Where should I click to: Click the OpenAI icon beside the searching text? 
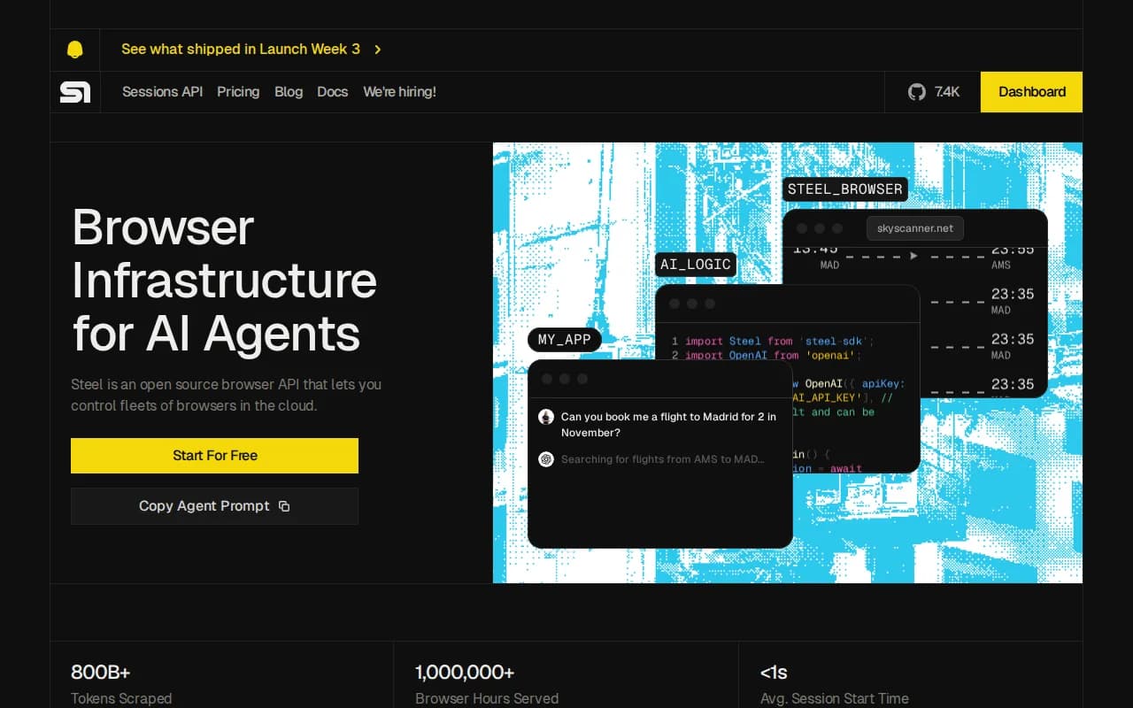click(546, 459)
